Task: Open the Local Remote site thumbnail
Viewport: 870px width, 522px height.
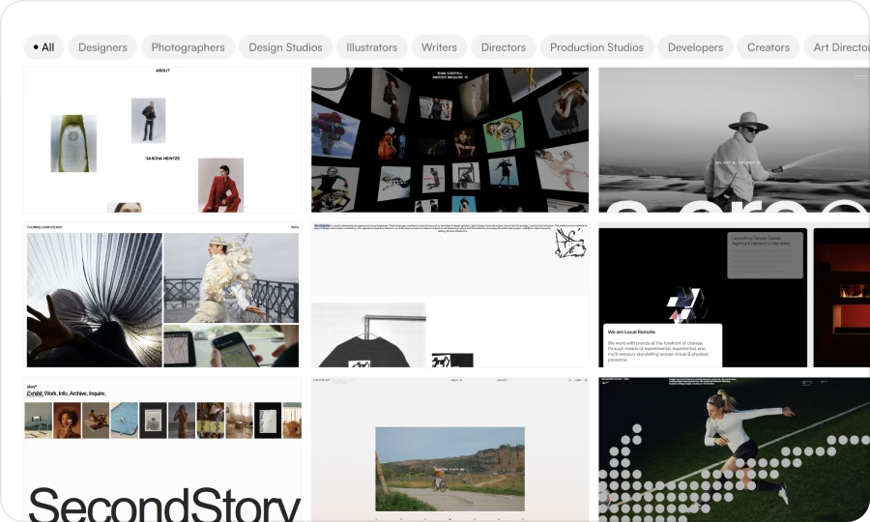Action: coord(734,295)
